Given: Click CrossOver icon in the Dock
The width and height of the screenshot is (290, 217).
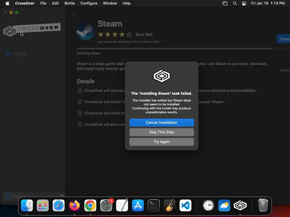Looking at the screenshot, I should click(x=240, y=205).
